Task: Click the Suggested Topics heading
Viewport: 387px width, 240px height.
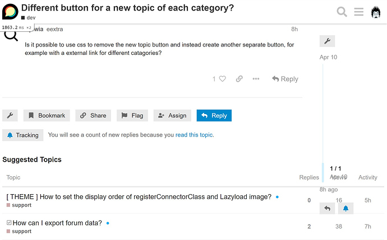Action: coord(32,159)
